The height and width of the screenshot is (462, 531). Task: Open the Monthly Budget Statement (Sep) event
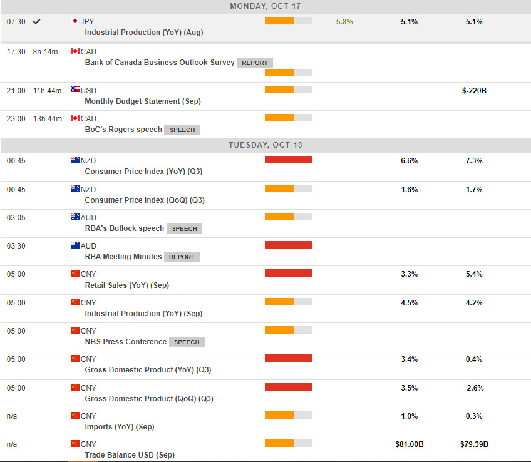[143, 101]
